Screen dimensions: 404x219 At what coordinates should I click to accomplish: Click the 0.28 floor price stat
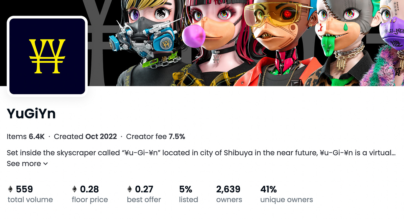pos(90,194)
